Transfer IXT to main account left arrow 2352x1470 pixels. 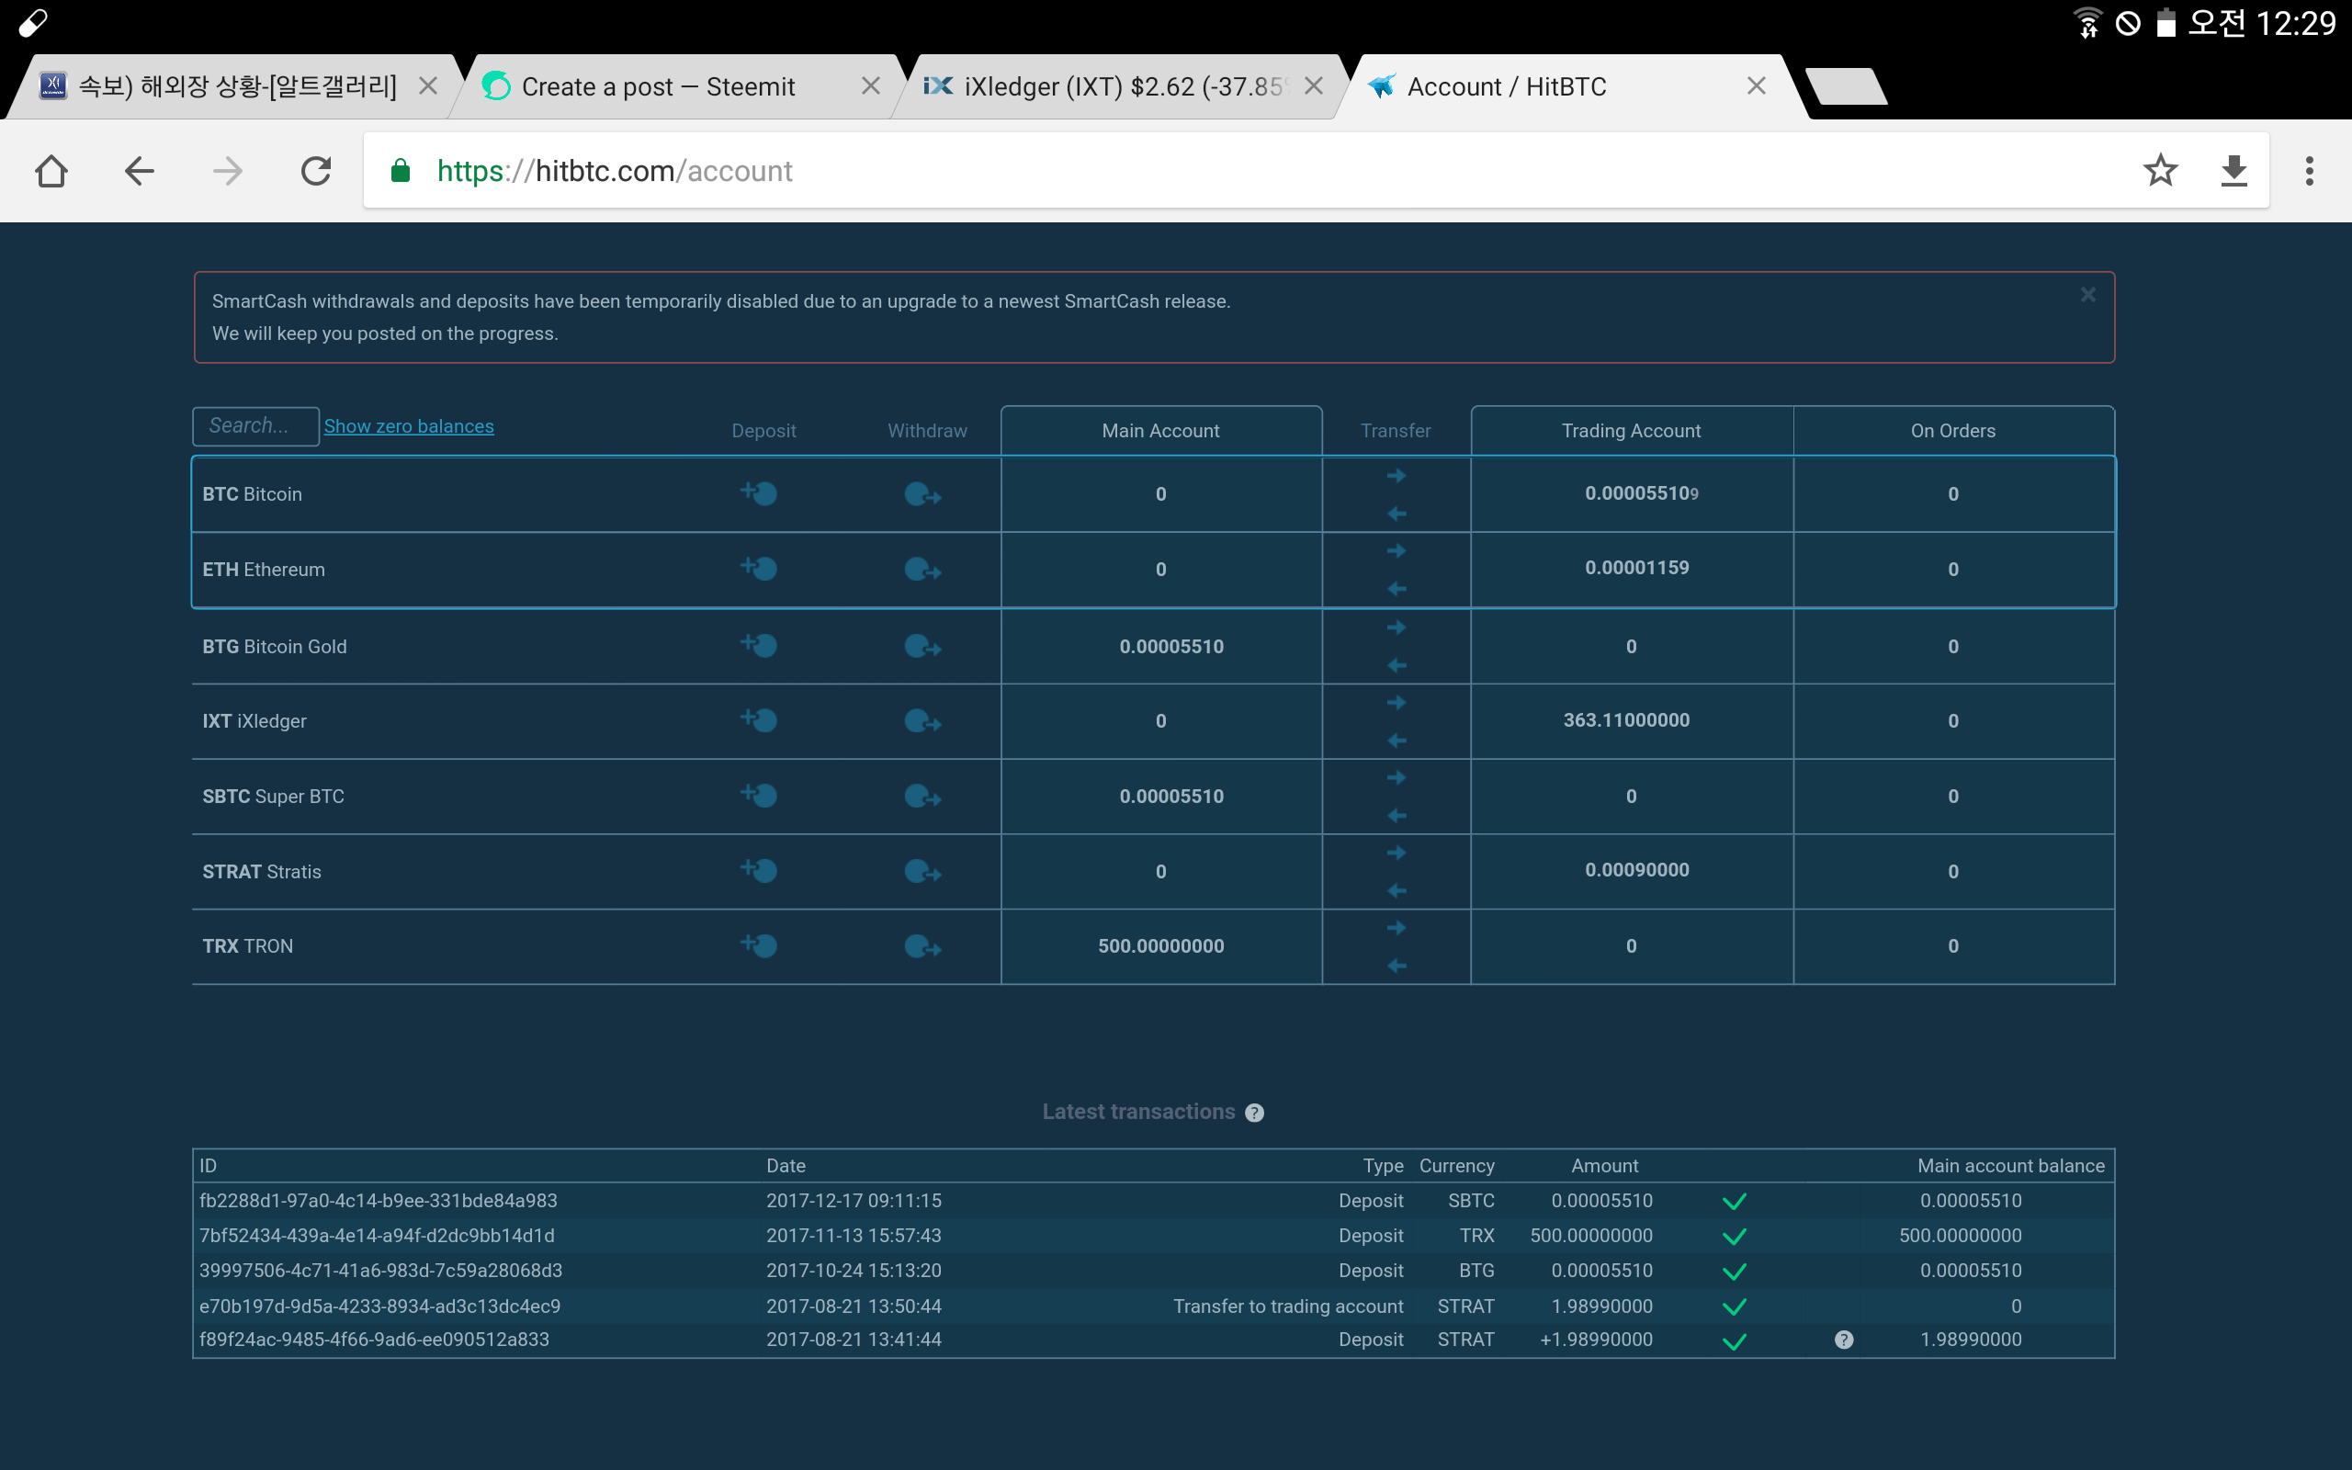1396,741
